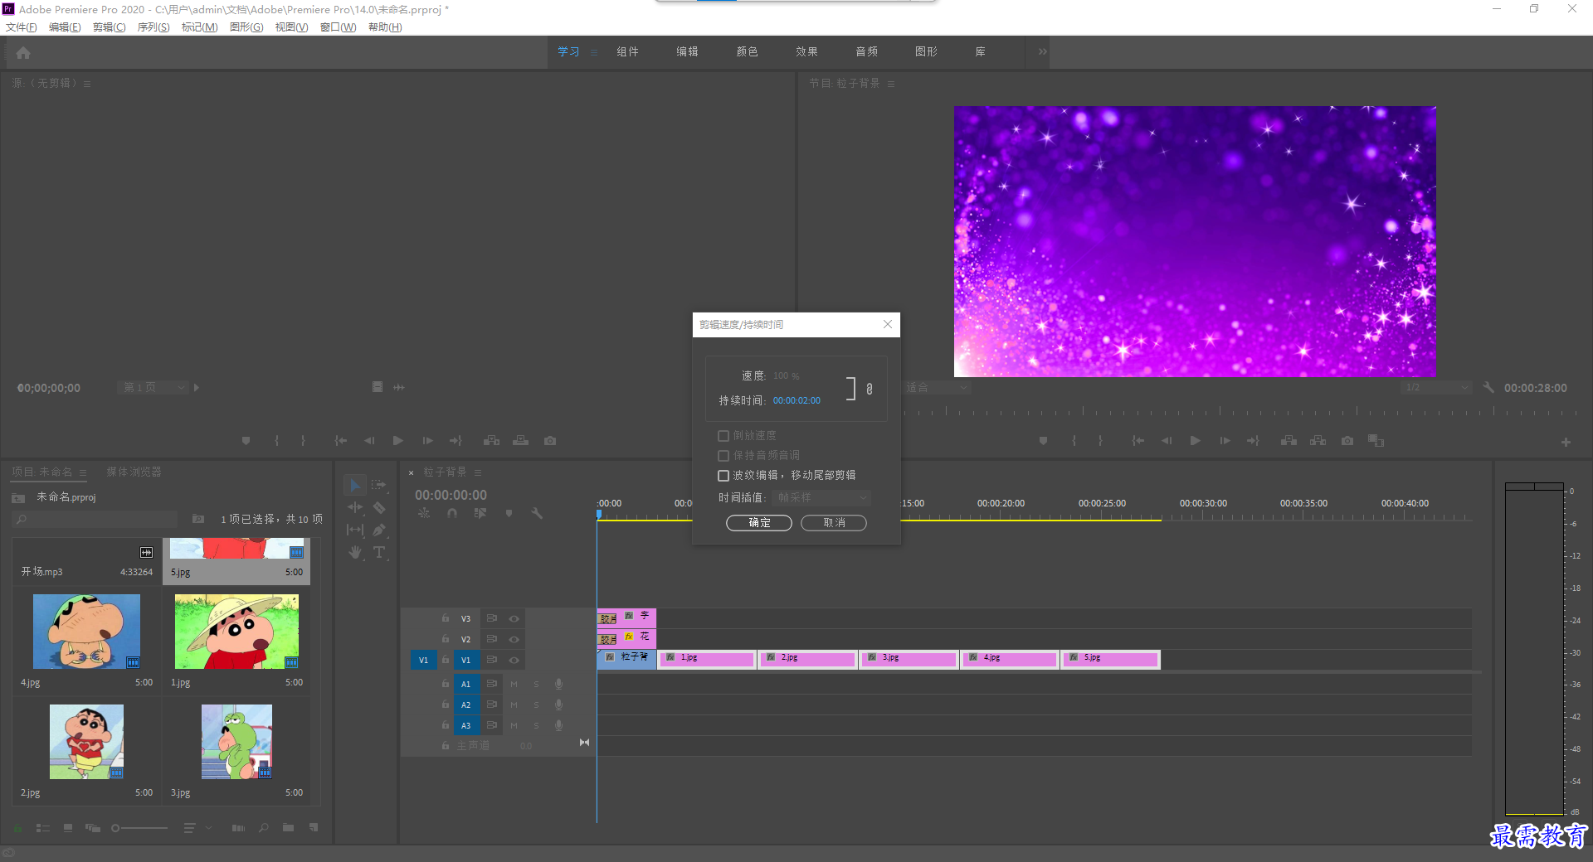Play the source monitor
1593x862 pixels.
[x=397, y=441]
